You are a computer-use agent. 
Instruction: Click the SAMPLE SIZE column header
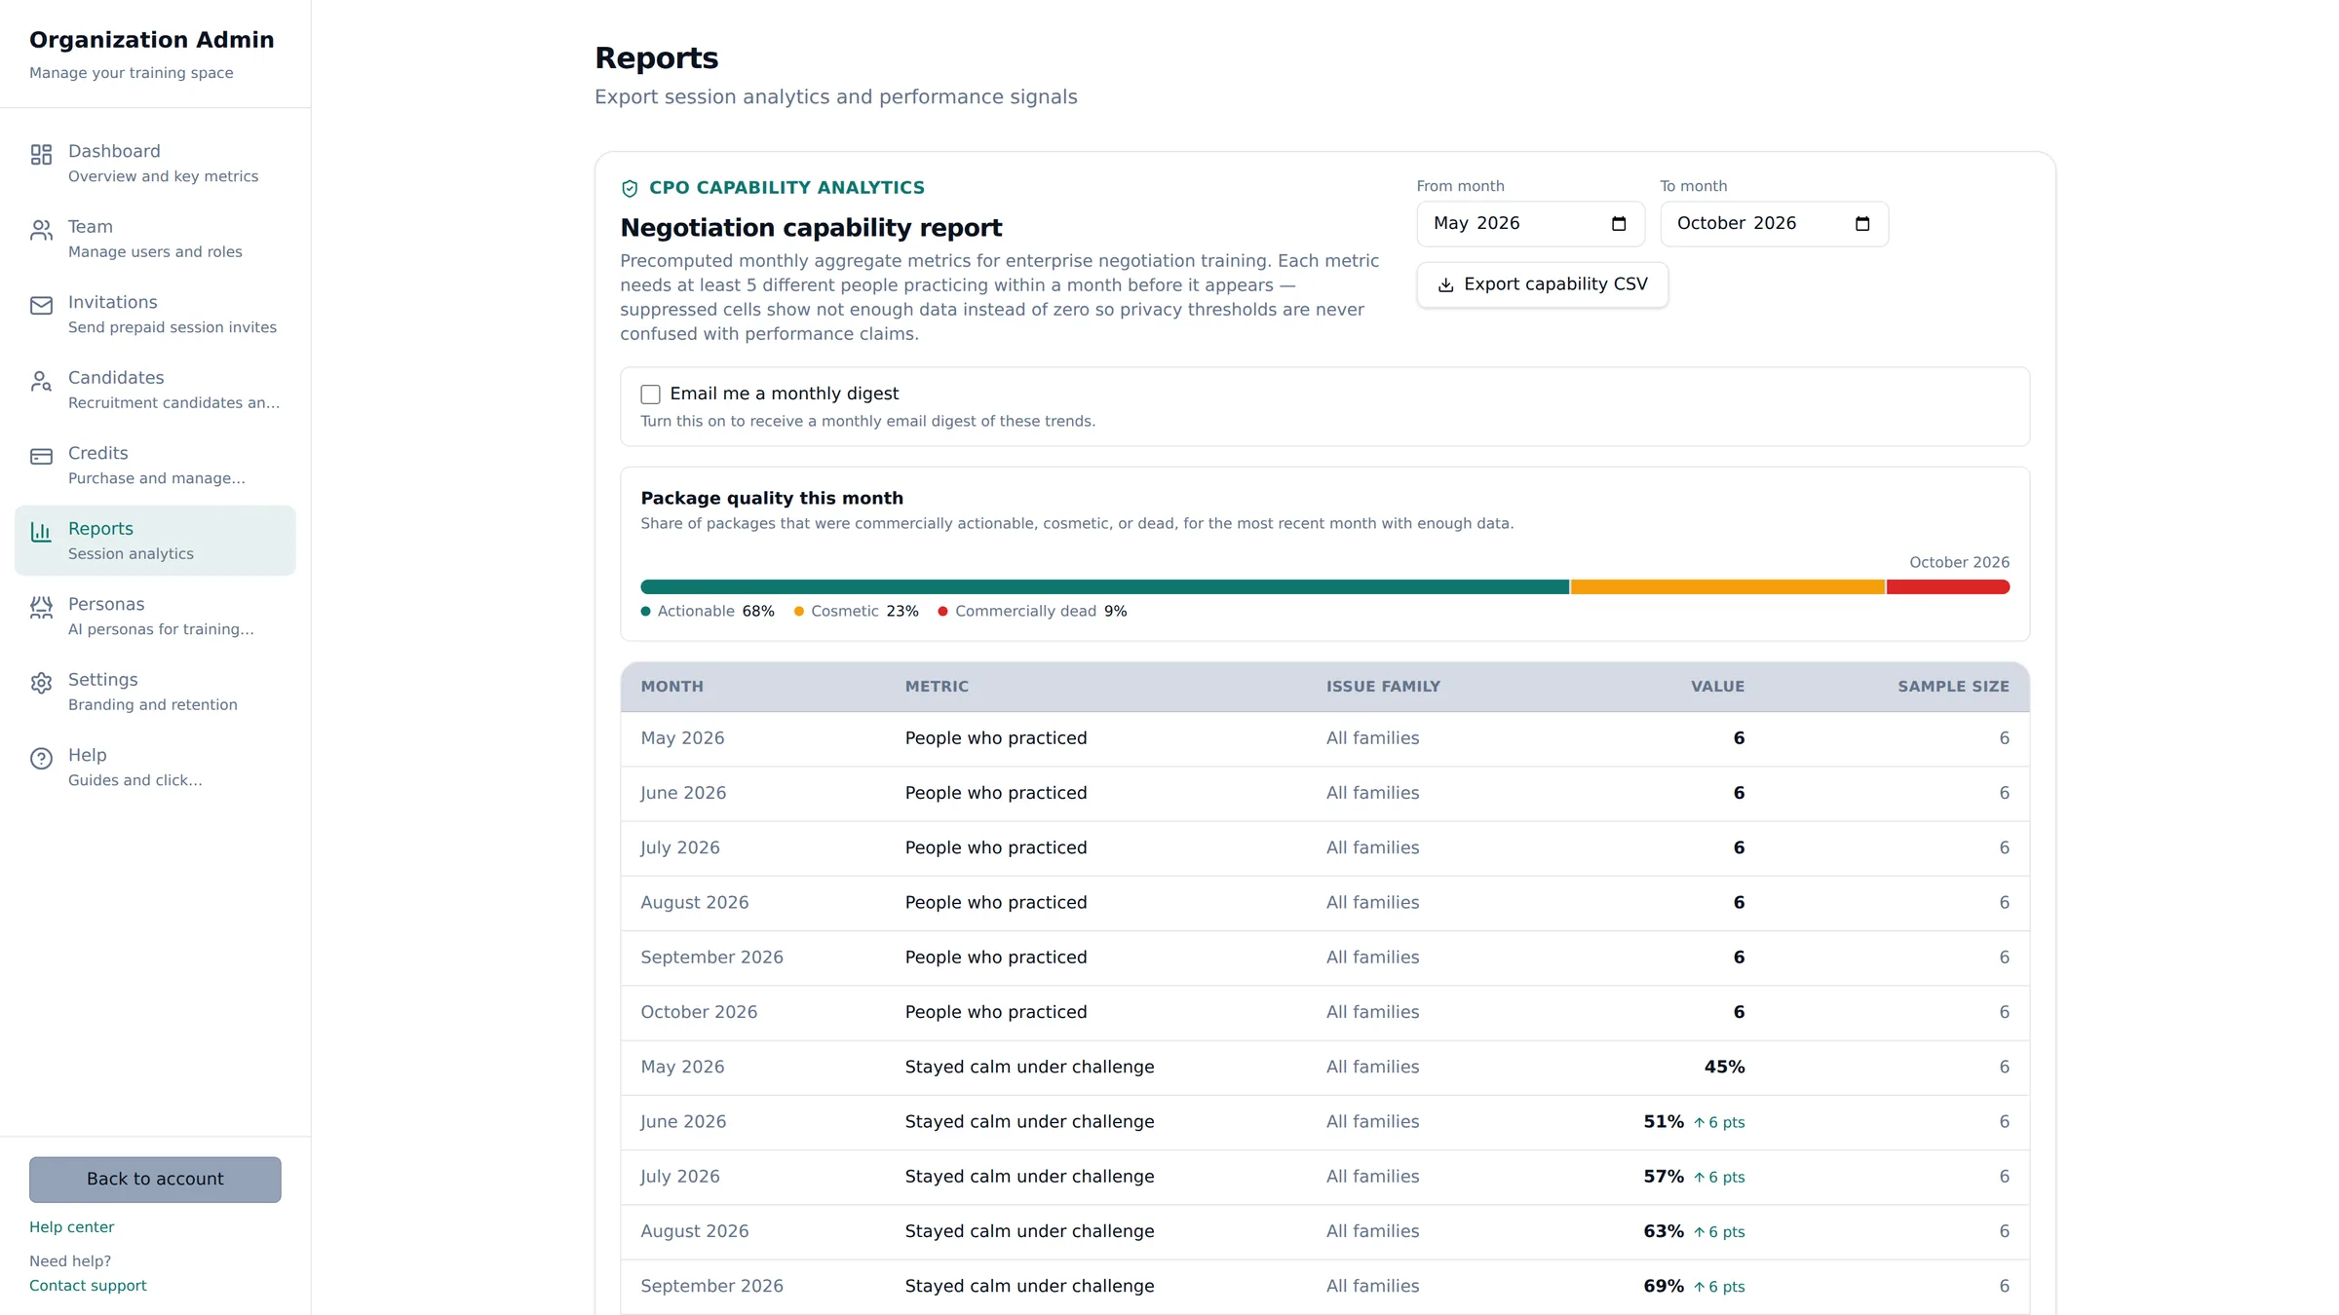point(1953,687)
